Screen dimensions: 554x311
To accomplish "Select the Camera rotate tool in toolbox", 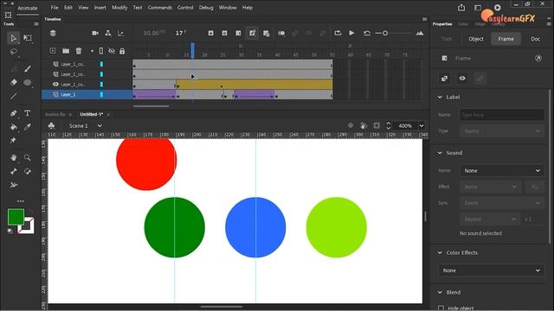I will point(28,171).
